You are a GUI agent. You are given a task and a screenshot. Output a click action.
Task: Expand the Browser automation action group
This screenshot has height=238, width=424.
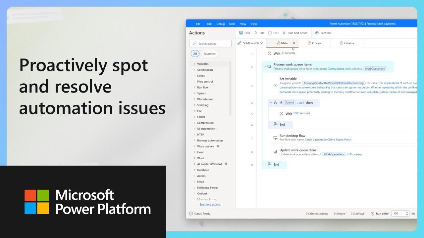pos(194,140)
